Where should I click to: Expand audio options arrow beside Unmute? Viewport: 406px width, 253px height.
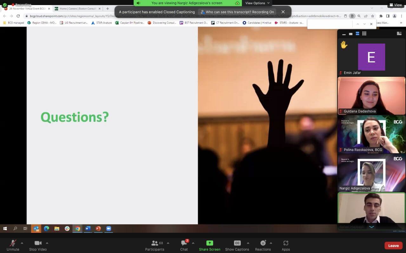pyautogui.click(x=22, y=243)
